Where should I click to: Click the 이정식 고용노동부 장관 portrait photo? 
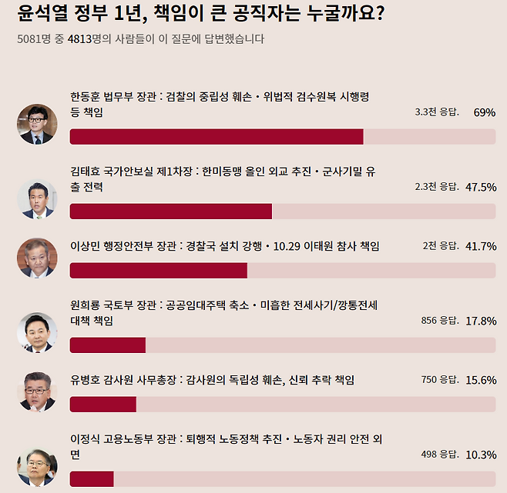pyautogui.click(x=37, y=467)
